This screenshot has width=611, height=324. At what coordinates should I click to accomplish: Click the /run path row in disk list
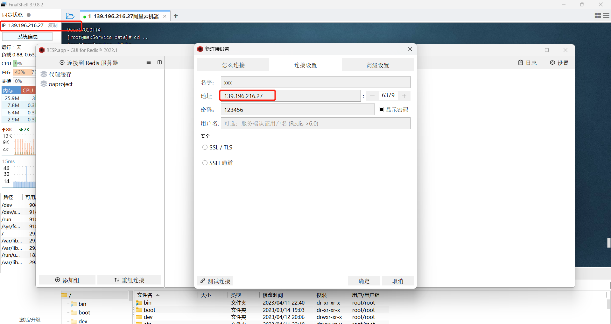[x=18, y=219]
